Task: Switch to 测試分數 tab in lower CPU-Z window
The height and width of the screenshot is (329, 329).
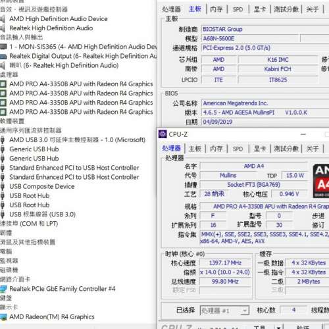Action: 286,149
